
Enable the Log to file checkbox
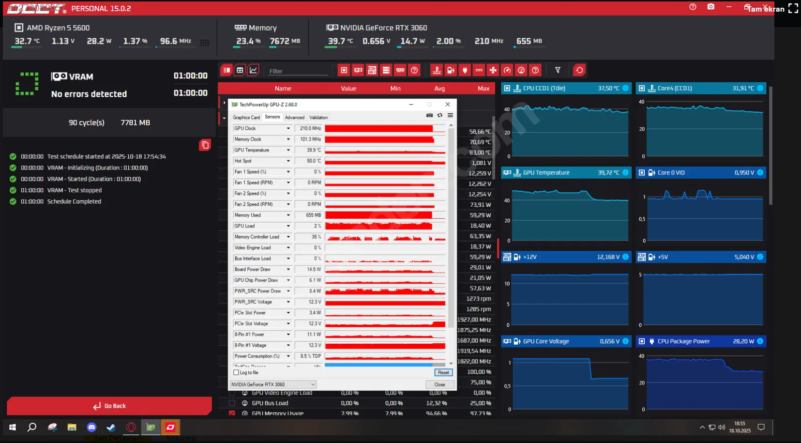coord(236,372)
